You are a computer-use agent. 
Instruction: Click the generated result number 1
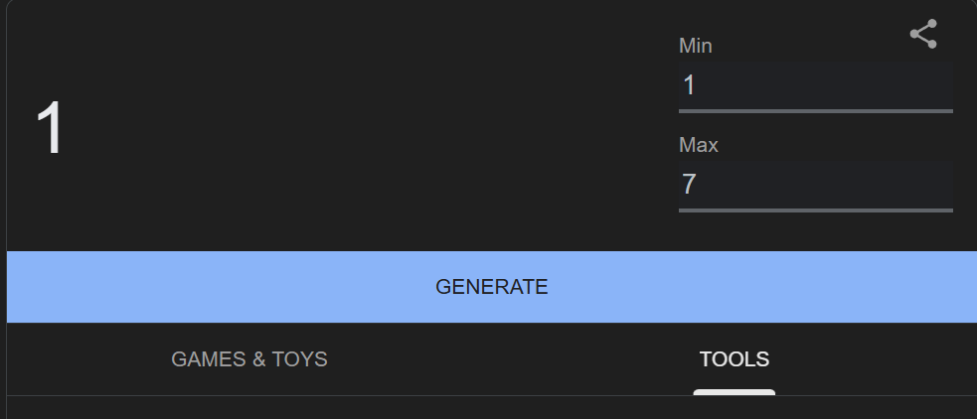coord(50,129)
